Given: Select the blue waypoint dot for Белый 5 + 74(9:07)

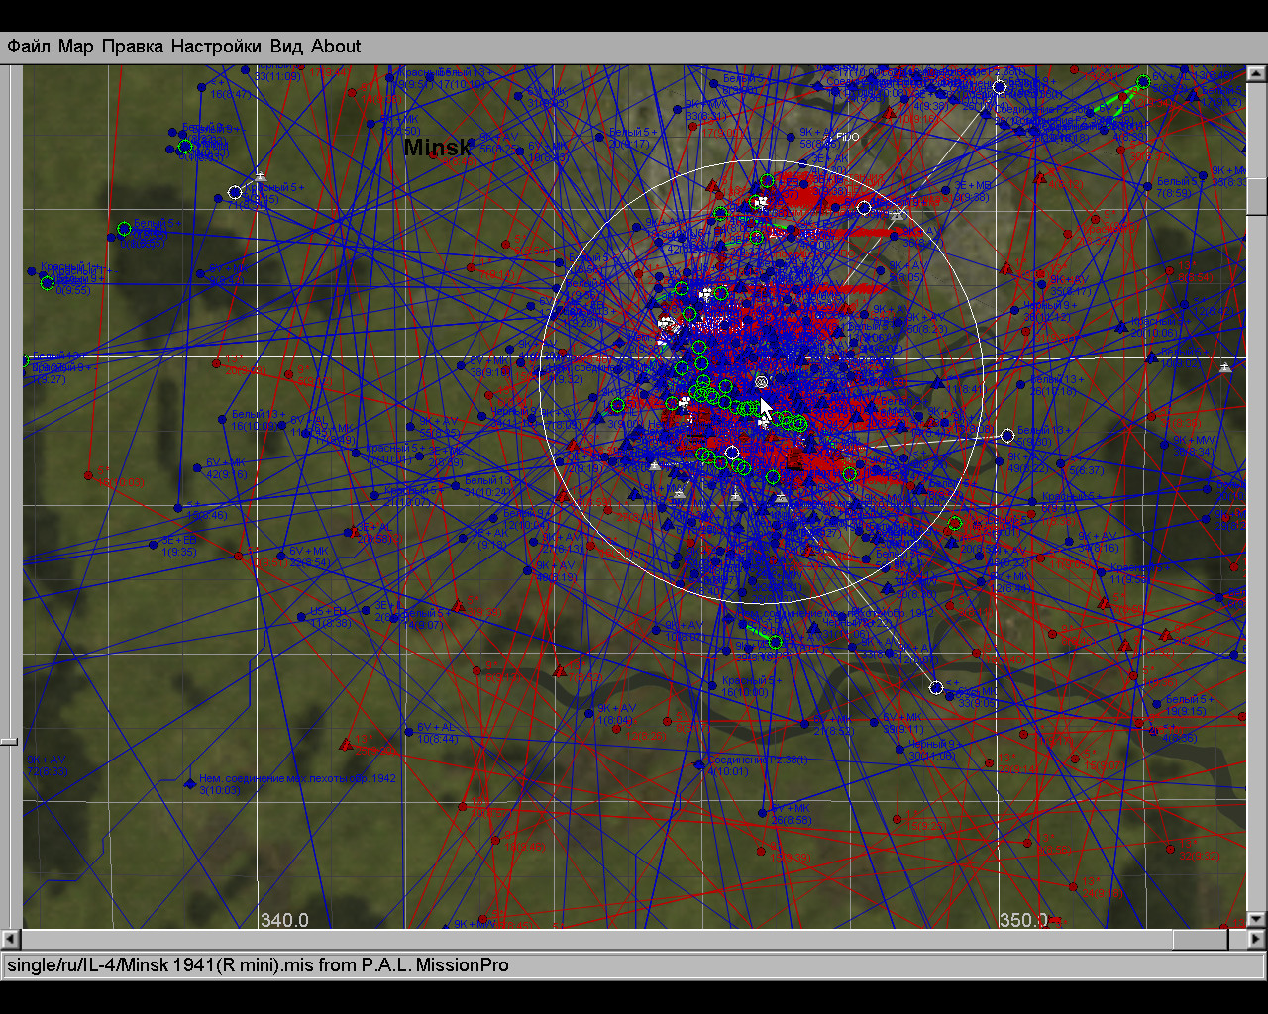Looking at the screenshot, I should tap(395, 620).
